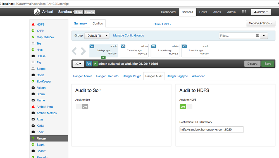Click the Atlas maintenance icon

pyautogui.click(x=33, y=119)
